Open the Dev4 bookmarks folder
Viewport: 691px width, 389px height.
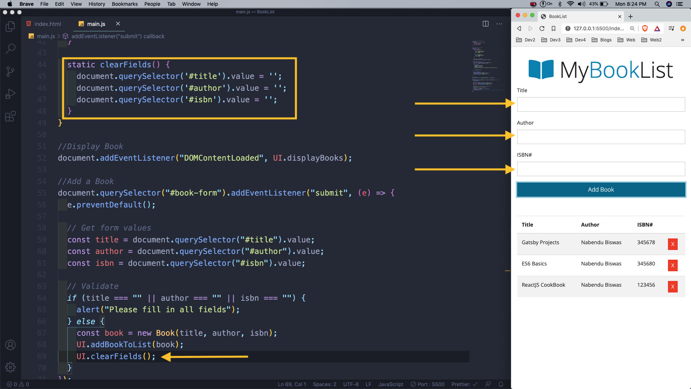tap(576, 40)
